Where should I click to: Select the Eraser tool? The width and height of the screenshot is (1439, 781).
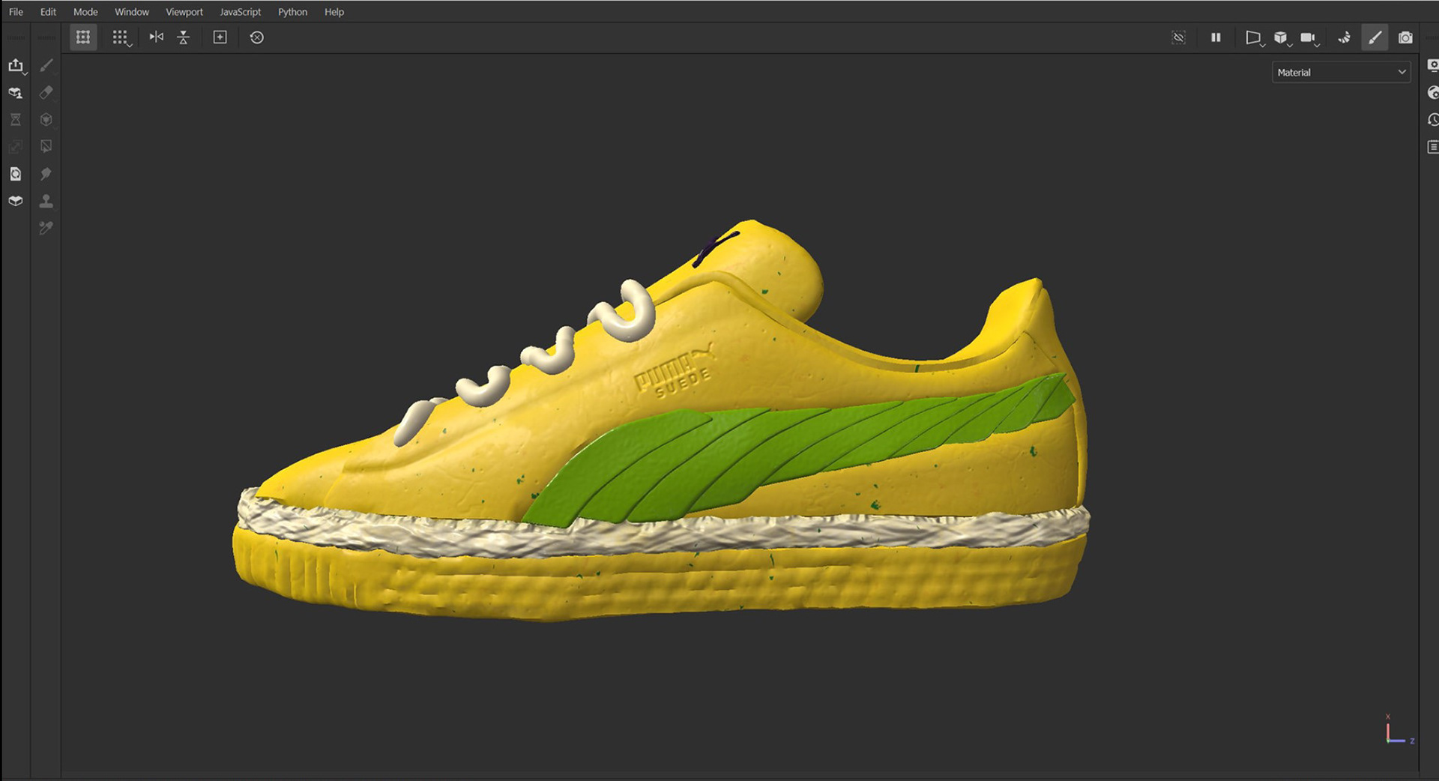[x=46, y=93]
